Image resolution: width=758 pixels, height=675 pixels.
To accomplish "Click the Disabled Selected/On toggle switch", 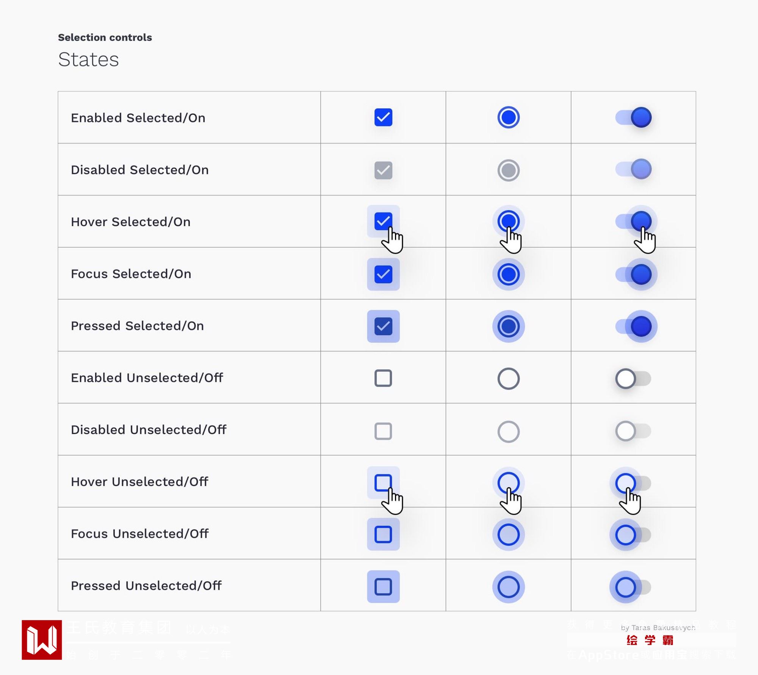I will [x=633, y=169].
